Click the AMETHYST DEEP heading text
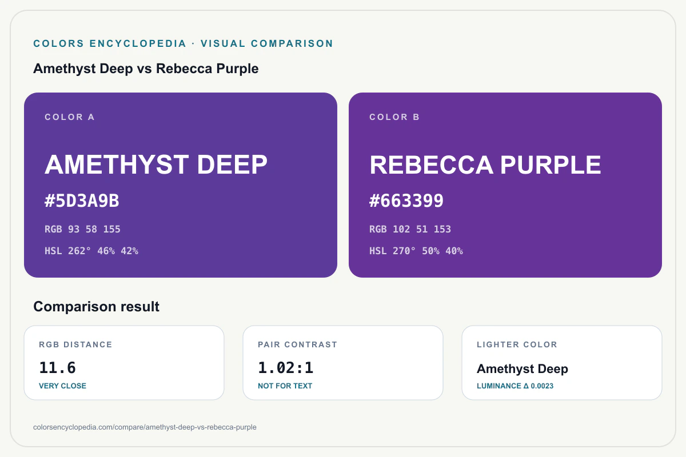Screen dimensions: 686x457 click(156, 165)
